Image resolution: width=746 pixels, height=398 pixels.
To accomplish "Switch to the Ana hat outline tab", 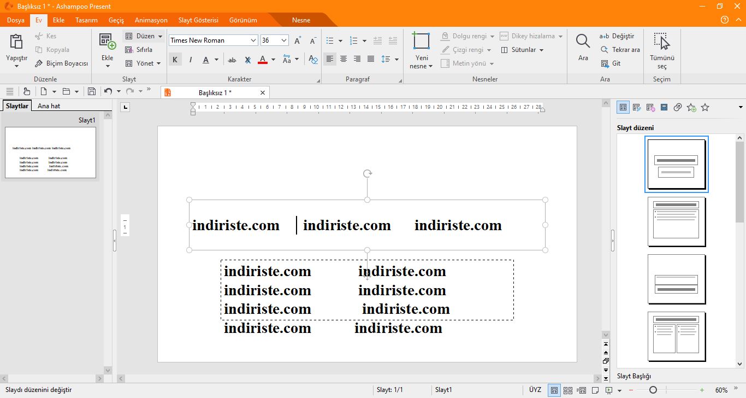I will point(49,106).
